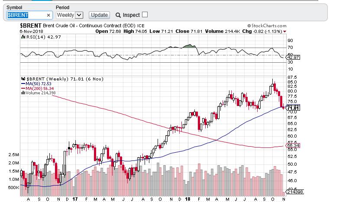
Task: Click the 71.81 price tag on axis
Action: [293, 108]
